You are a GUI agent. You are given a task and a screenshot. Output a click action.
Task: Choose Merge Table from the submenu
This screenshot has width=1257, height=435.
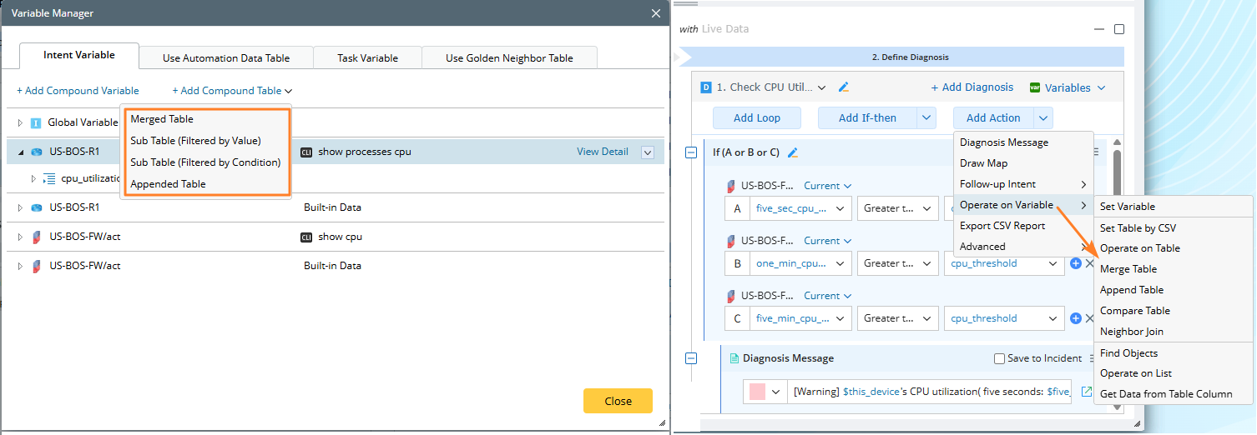pos(1128,269)
